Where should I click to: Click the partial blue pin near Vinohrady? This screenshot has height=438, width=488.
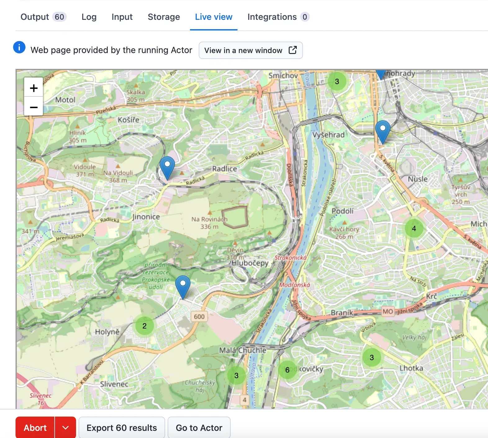click(x=381, y=75)
